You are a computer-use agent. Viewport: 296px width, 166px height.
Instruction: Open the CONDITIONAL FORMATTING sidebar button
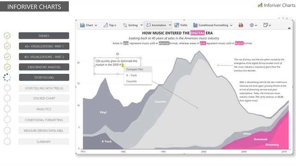(44, 120)
